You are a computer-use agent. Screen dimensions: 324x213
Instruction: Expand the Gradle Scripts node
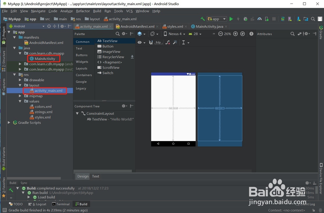[9, 123]
